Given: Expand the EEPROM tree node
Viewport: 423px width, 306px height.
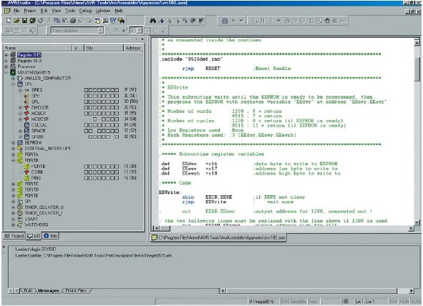Looking at the screenshot, I should pos(13,142).
